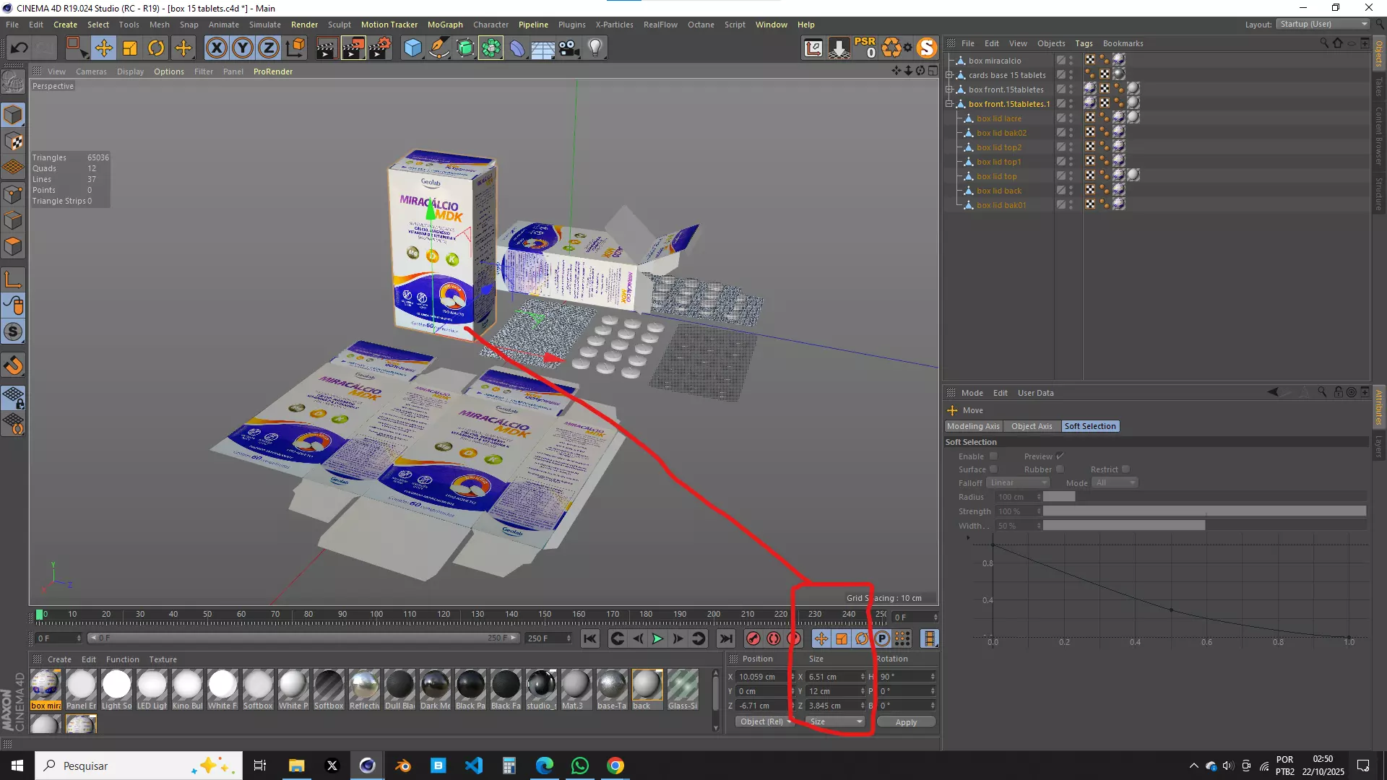Select the Glass-Si material thumbnail
The width and height of the screenshot is (1387, 780).
click(x=683, y=689)
